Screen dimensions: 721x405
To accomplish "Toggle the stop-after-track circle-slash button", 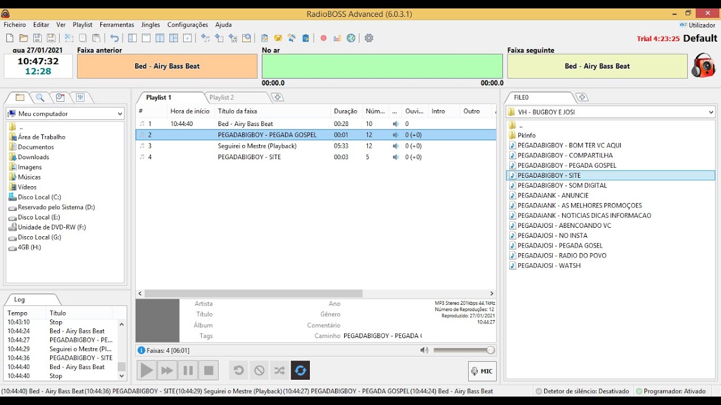I will coord(259,370).
